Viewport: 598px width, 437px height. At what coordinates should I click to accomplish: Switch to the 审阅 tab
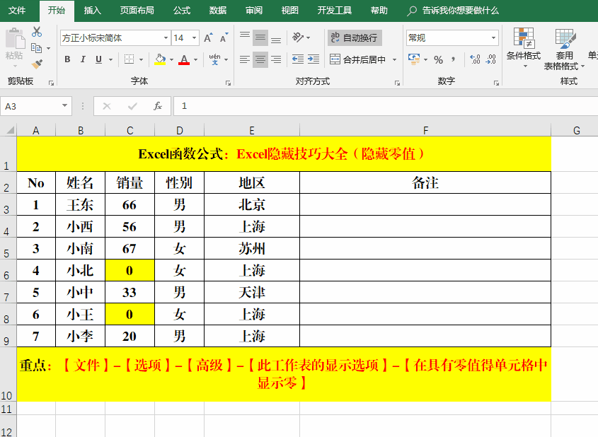[x=253, y=11]
